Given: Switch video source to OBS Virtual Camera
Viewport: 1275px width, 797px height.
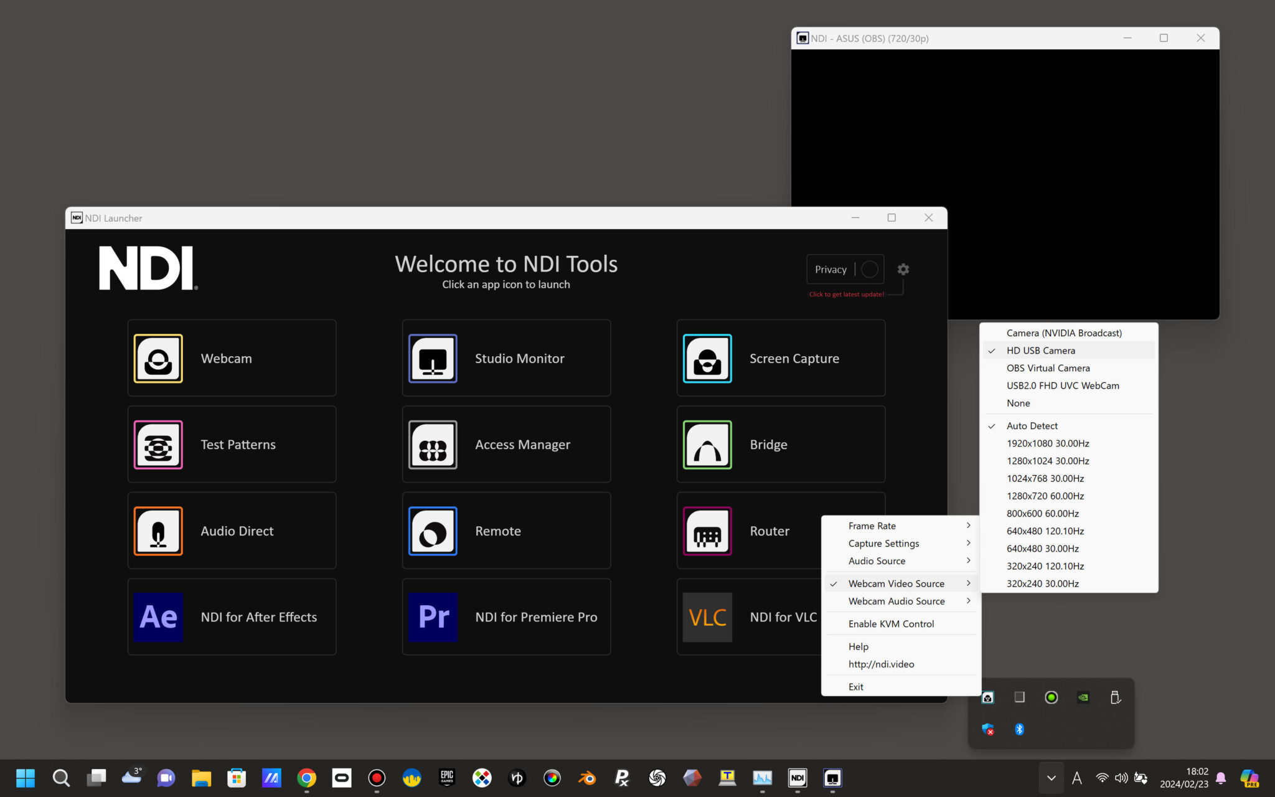Looking at the screenshot, I should click(x=1048, y=367).
